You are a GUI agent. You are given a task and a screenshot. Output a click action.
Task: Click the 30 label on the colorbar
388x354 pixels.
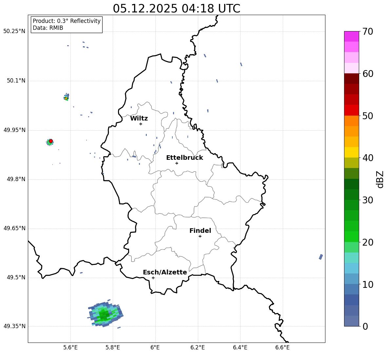368,200
